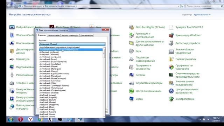Viewport: 224px width, 126px height.
Task: Open Центр синхронизации icon
Action: point(131,91)
